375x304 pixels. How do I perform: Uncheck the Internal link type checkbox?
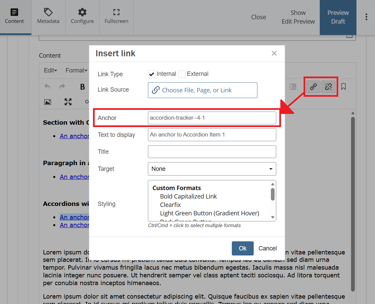click(x=152, y=74)
